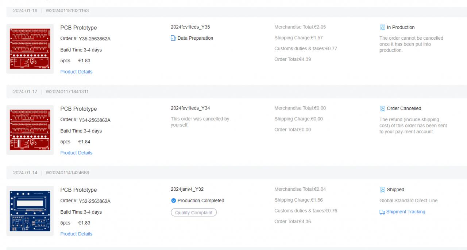
Task: Open Product Details for order Y32-2563862A
Action: point(76,234)
